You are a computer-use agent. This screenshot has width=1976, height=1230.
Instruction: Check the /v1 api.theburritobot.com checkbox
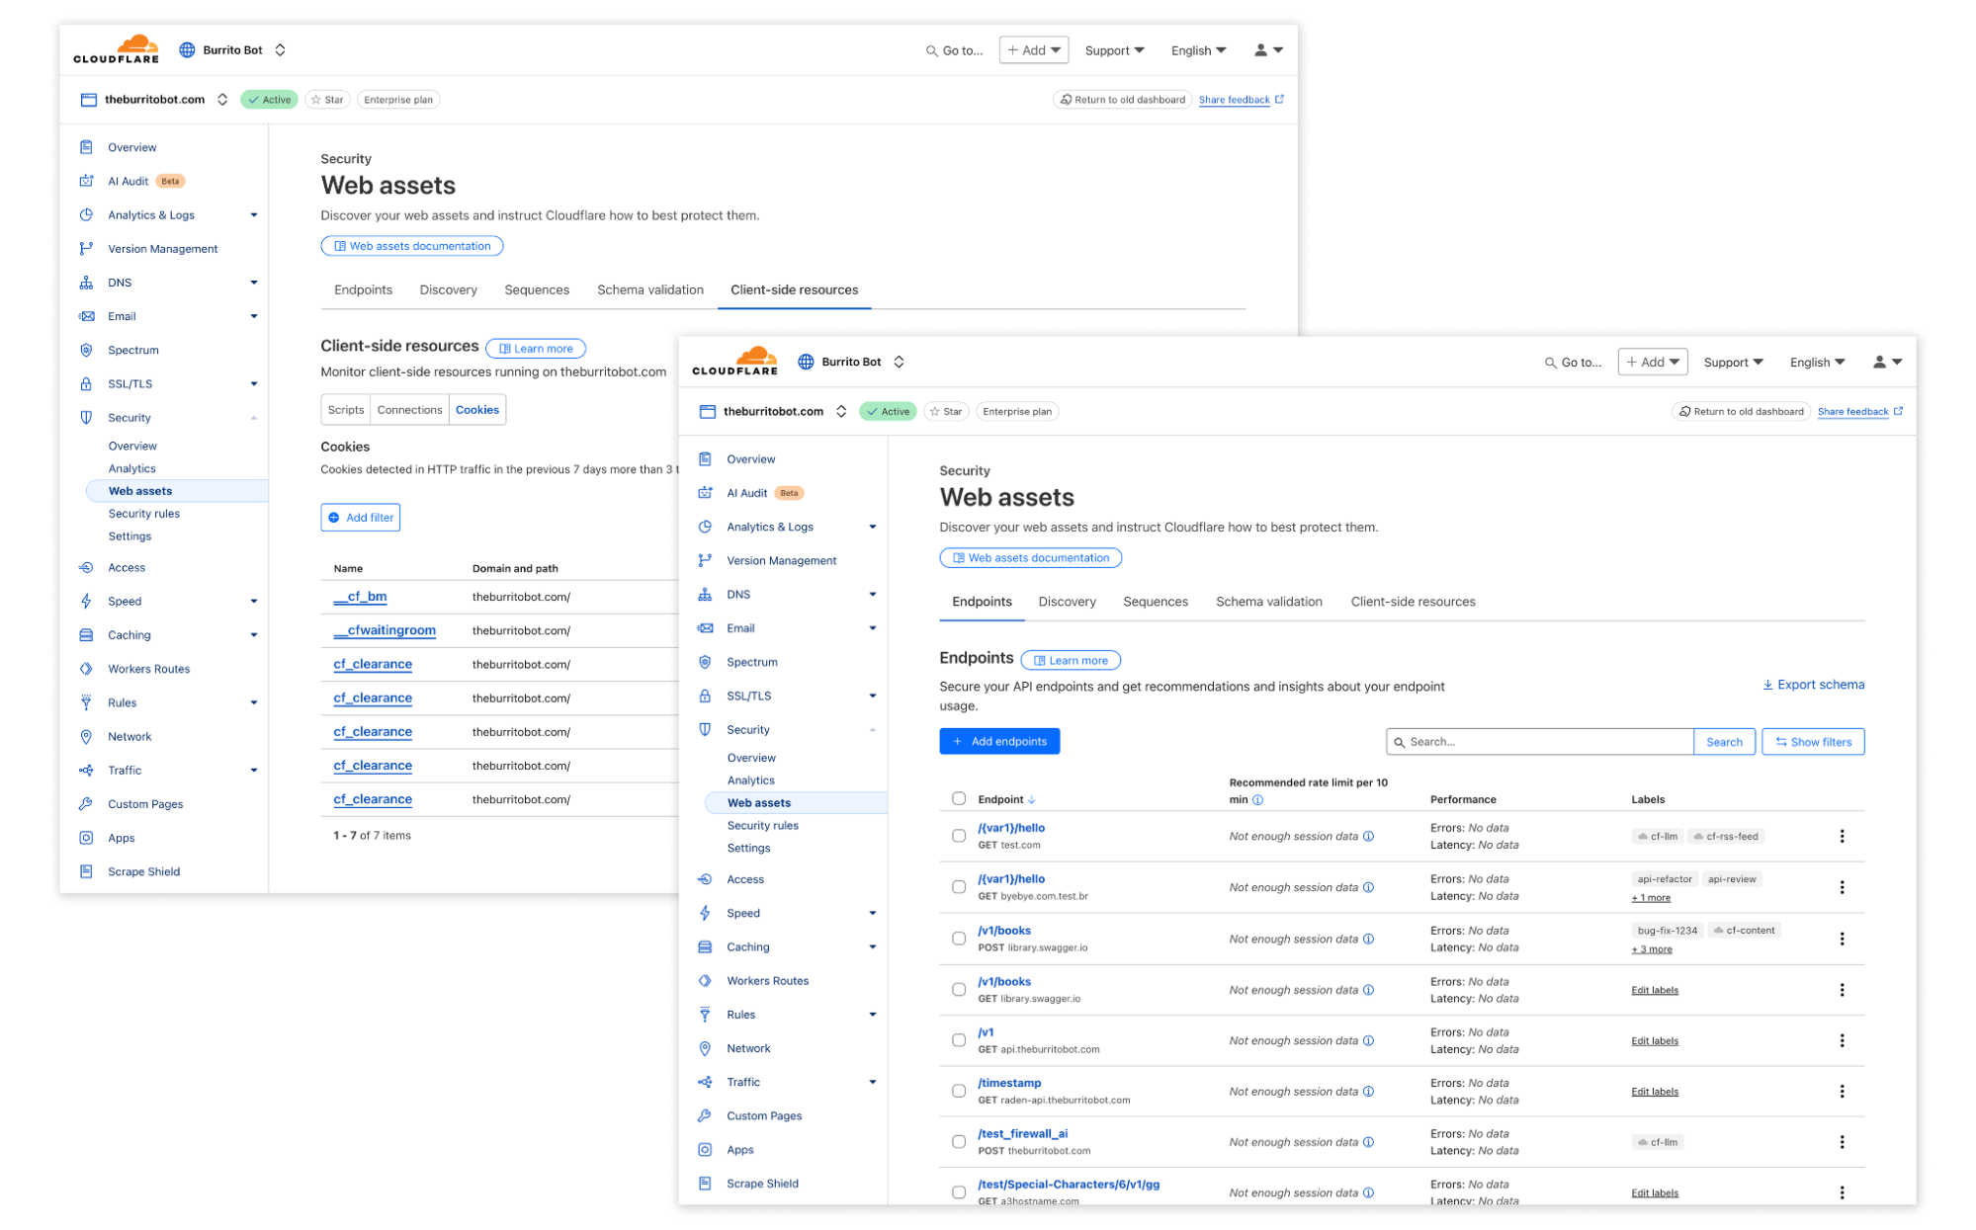click(x=958, y=1040)
